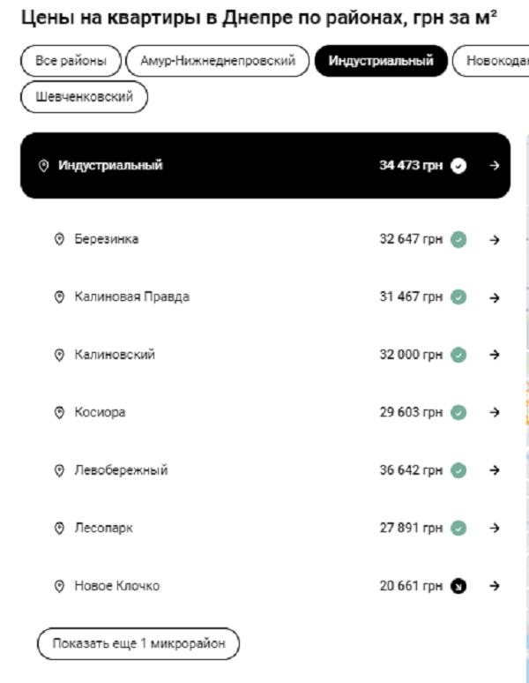Select the Все районы filter chip
The height and width of the screenshot is (683, 529).
[x=71, y=61]
